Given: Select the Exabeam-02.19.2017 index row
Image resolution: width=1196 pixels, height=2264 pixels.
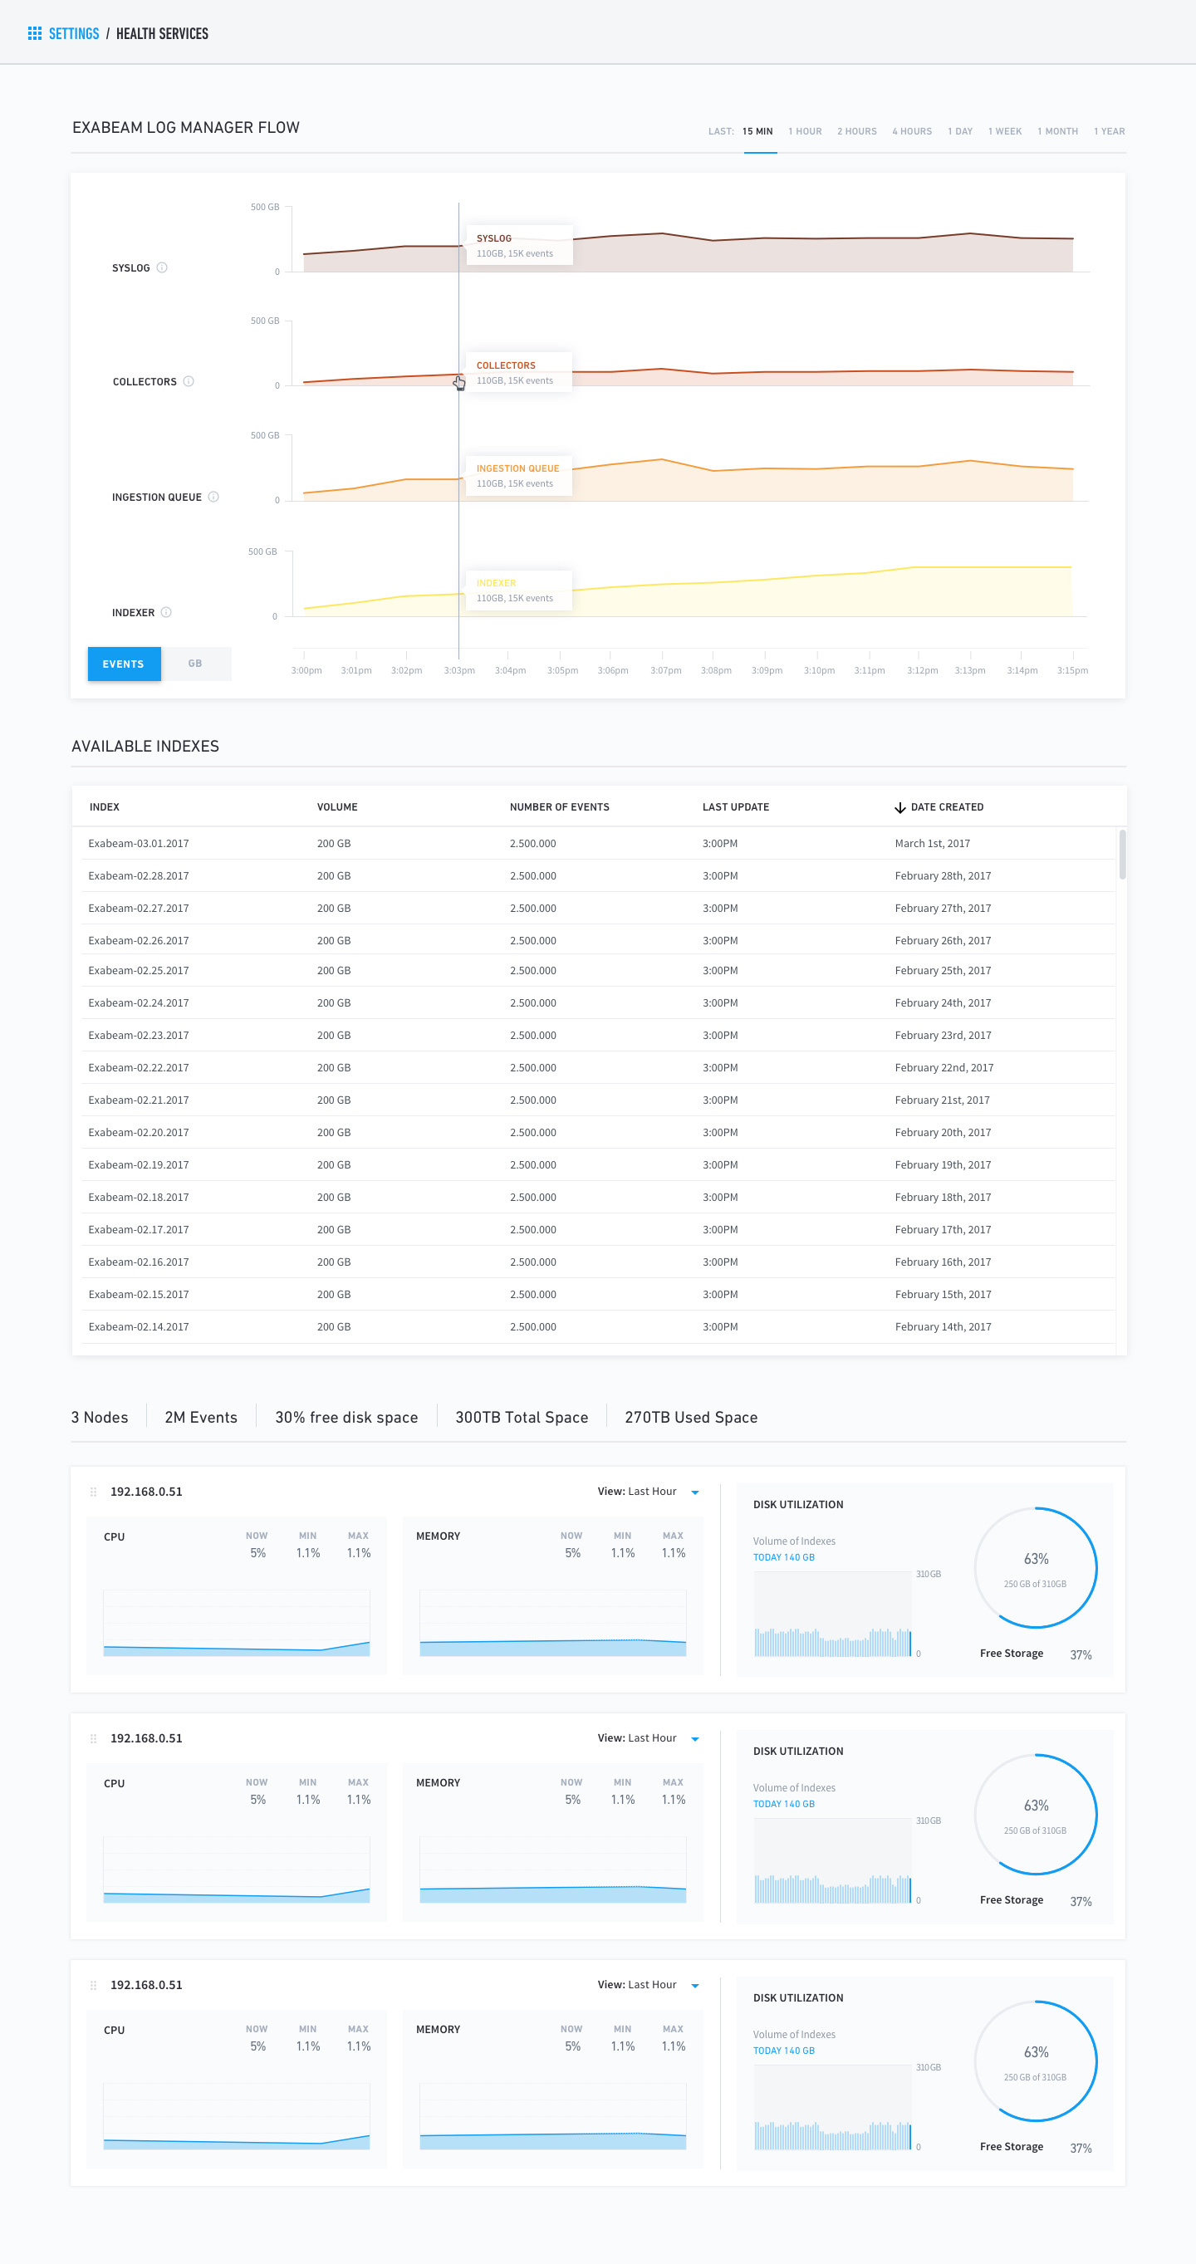Looking at the screenshot, I should [x=599, y=1164].
